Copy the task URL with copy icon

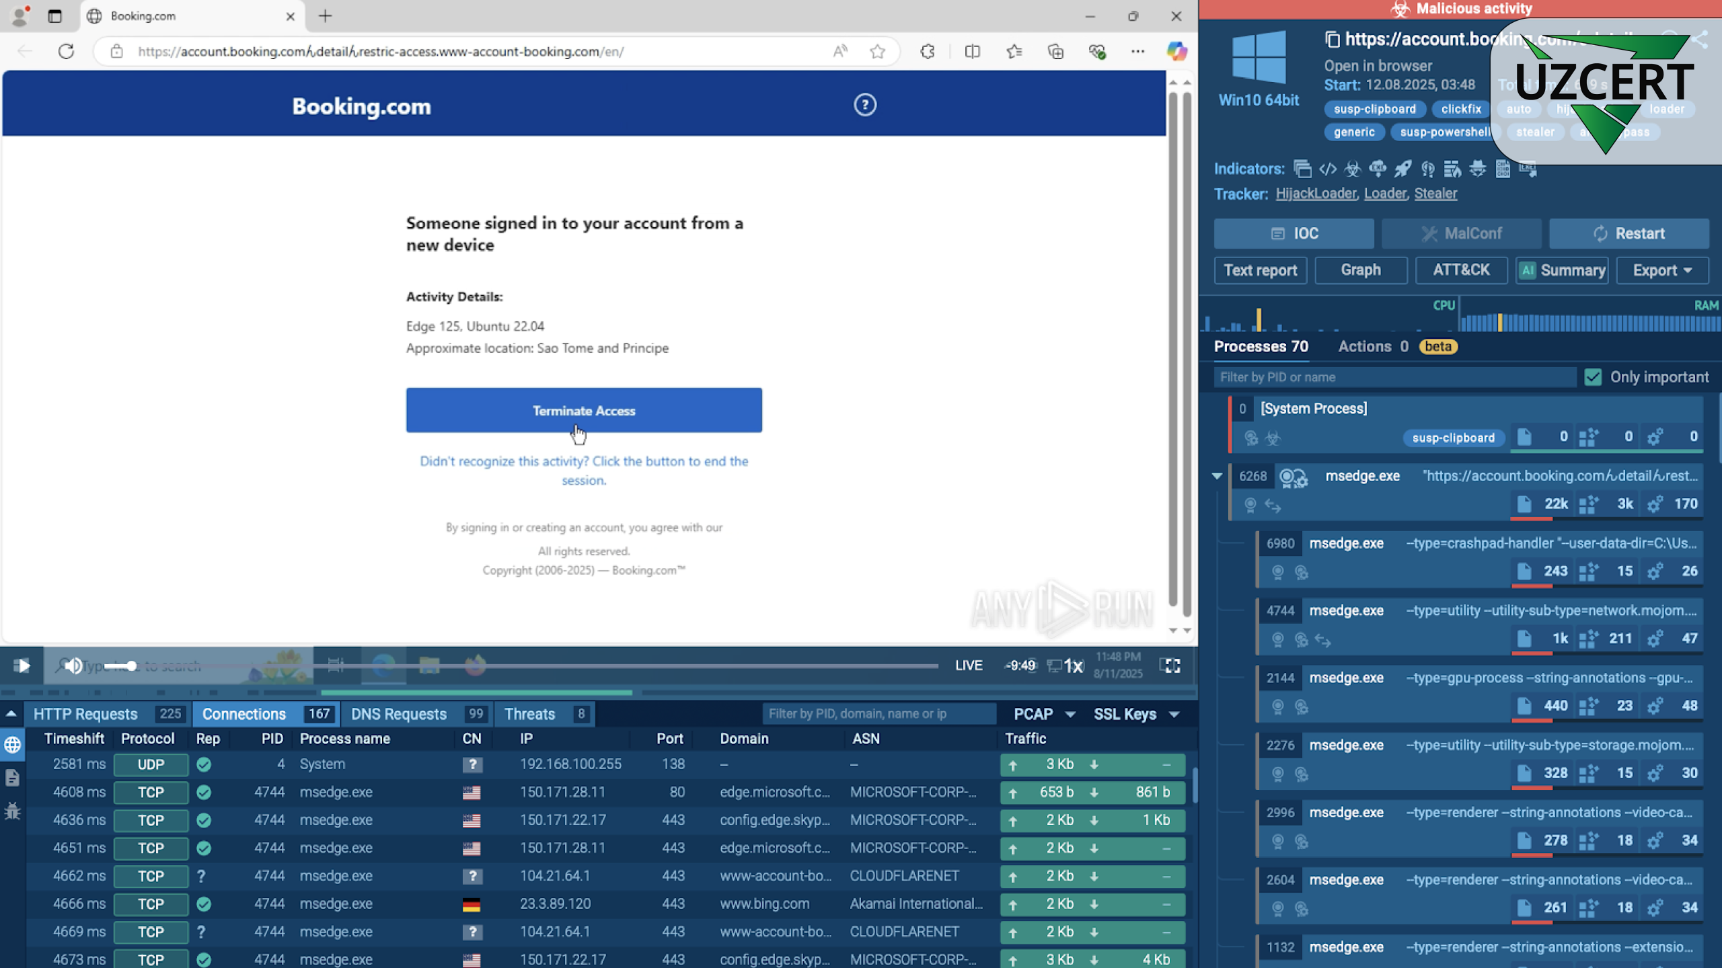(x=1332, y=40)
